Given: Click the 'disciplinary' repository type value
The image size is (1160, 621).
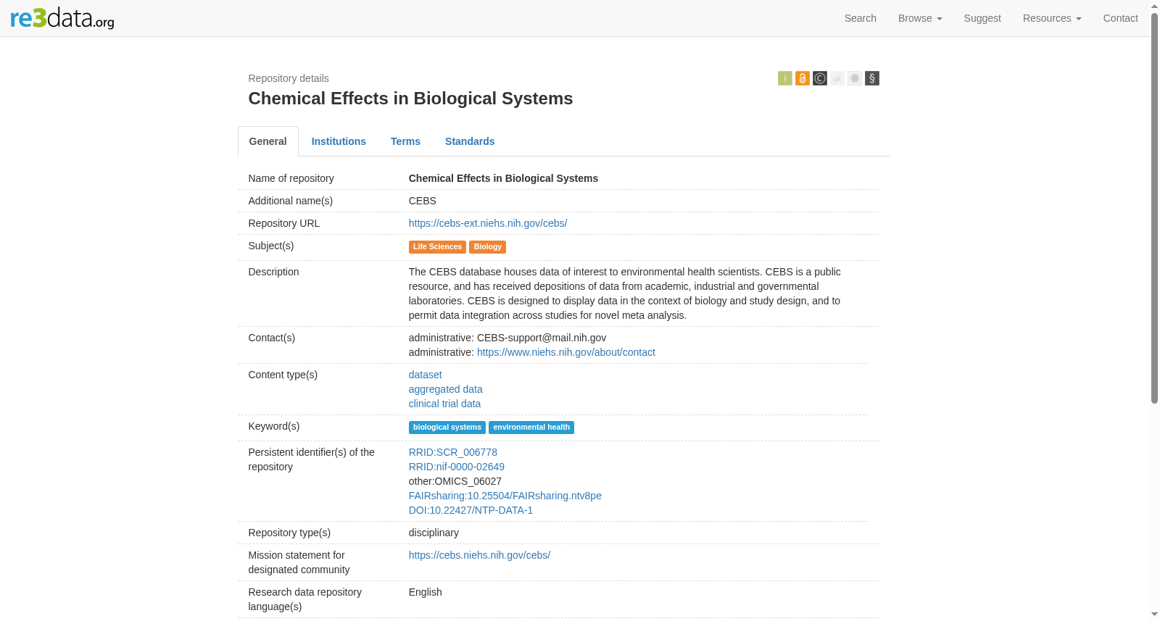Looking at the screenshot, I should click(x=434, y=533).
